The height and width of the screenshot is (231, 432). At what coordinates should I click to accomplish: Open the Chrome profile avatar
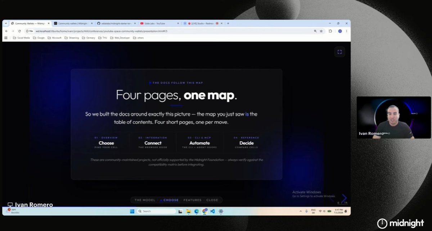339,31
